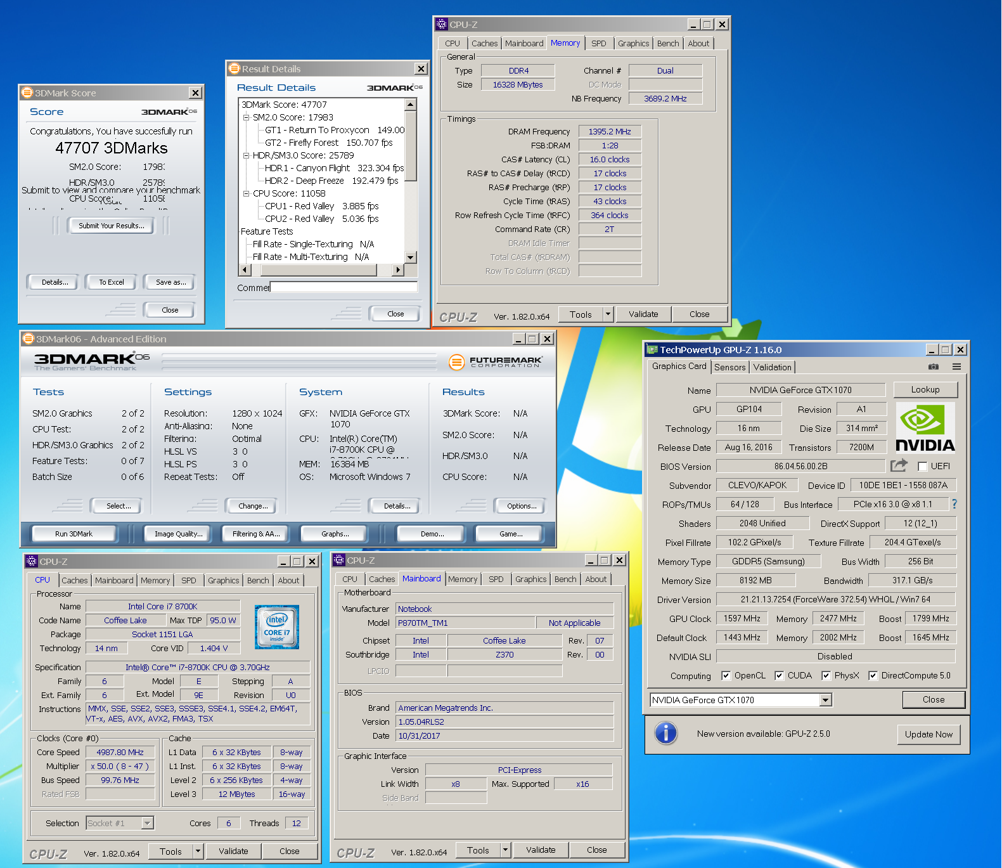This screenshot has width=1002, height=868.
Task: Toggle the OpenCL checkbox
Action: click(x=726, y=675)
